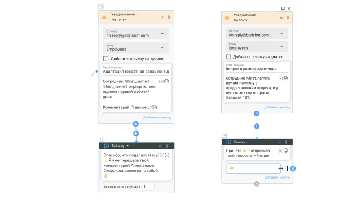Open emoji picker in block 16 message
This screenshot has height=203, width=361.
(x=166, y=81)
